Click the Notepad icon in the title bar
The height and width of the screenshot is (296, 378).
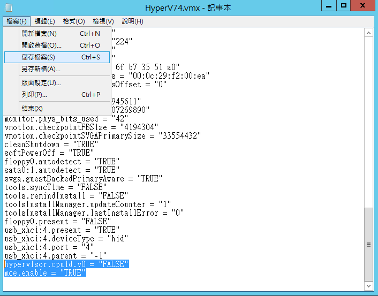[x=8, y=6]
